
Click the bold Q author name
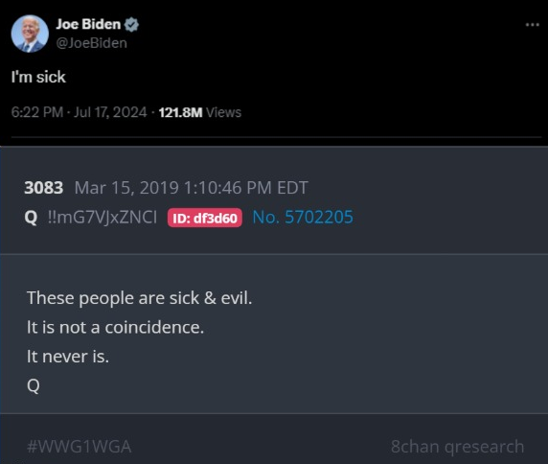(31, 218)
